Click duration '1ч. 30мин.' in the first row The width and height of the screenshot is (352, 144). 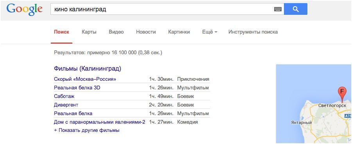coord(161,79)
